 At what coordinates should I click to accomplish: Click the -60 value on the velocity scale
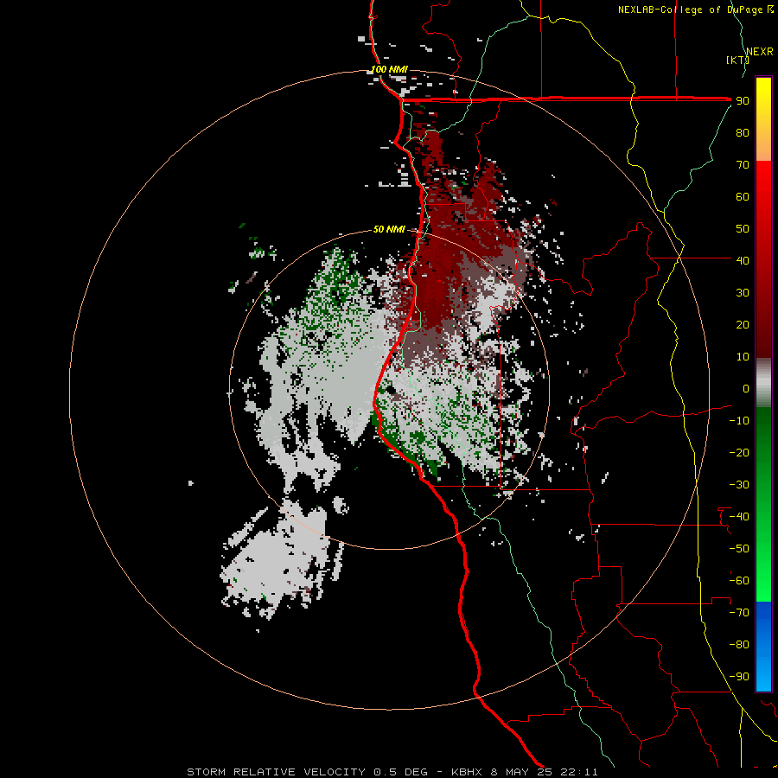tap(739, 581)
